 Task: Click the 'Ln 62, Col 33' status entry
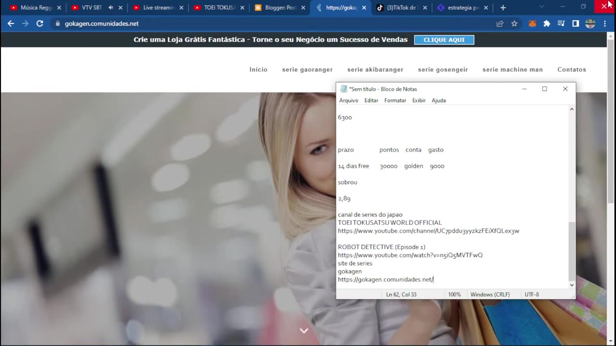[x=401, y=295]
